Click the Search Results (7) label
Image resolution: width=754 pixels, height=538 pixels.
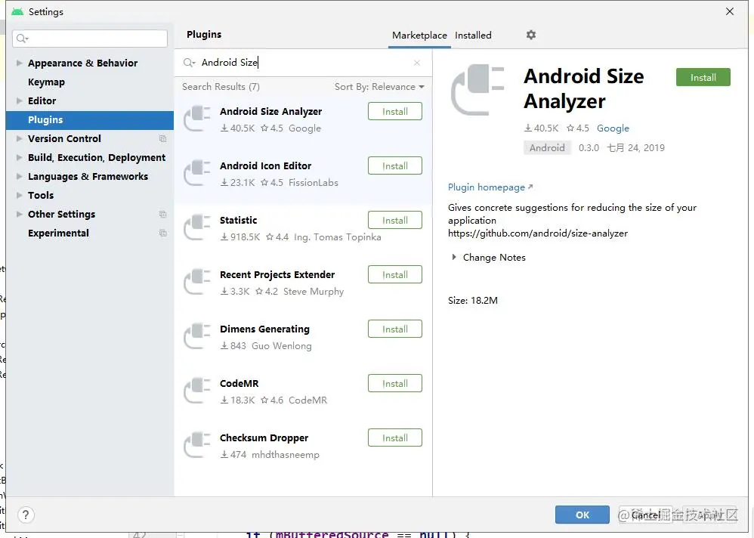point(221,87)
